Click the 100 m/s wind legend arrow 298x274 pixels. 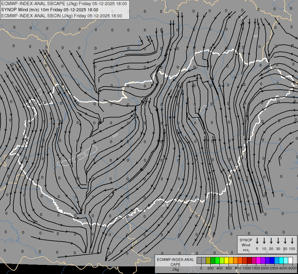click(x=292, y=241)
